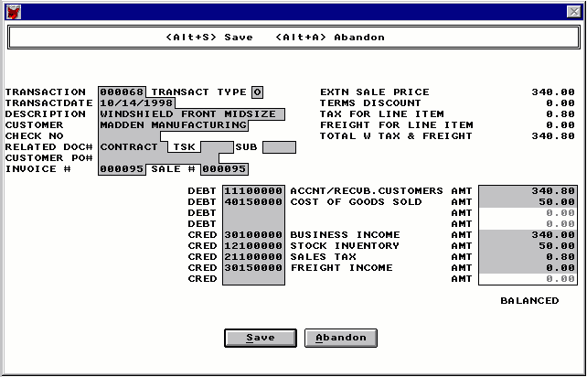Edit Stock Inventory amount 50.00
Image resolution: width=587 pixels, height=377 pixels.
528,246
